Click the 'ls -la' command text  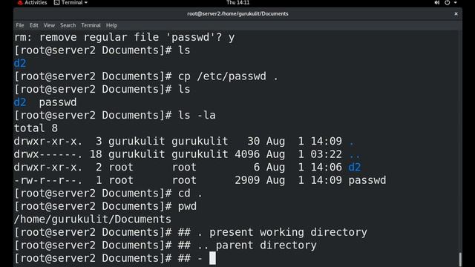click(x=197, y=116)
